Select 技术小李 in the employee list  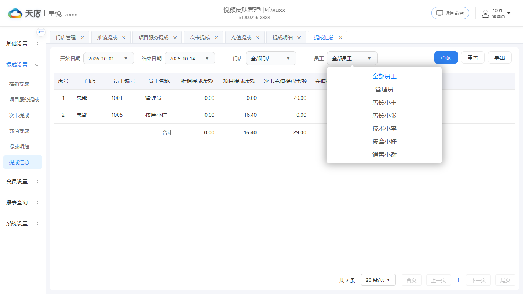(384, 129)
